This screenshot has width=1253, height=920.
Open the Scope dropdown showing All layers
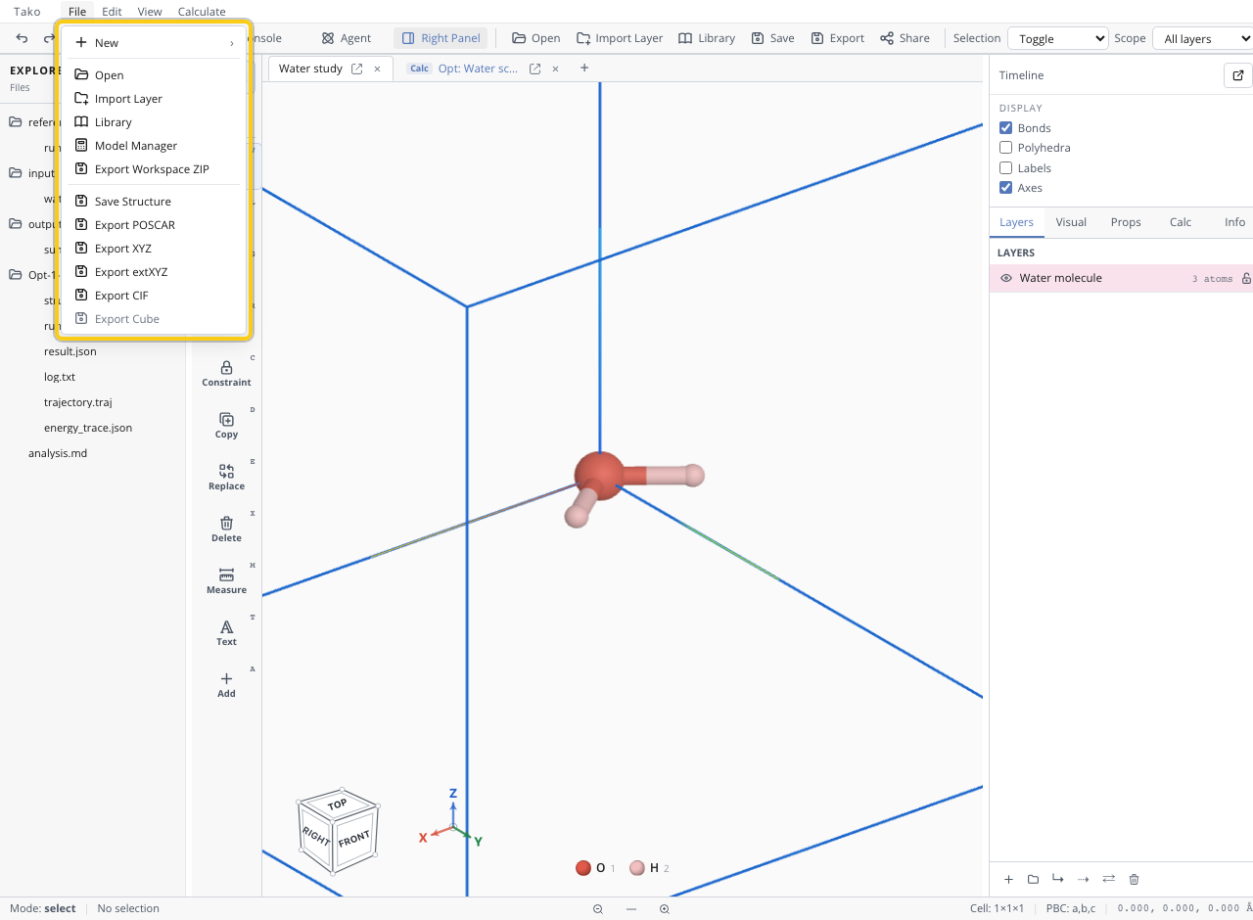[x=1202, y=38]
